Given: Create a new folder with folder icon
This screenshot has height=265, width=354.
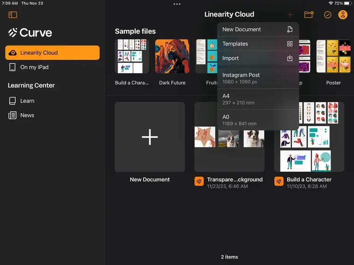Looking at the screenshot, I should click(309, 15).
